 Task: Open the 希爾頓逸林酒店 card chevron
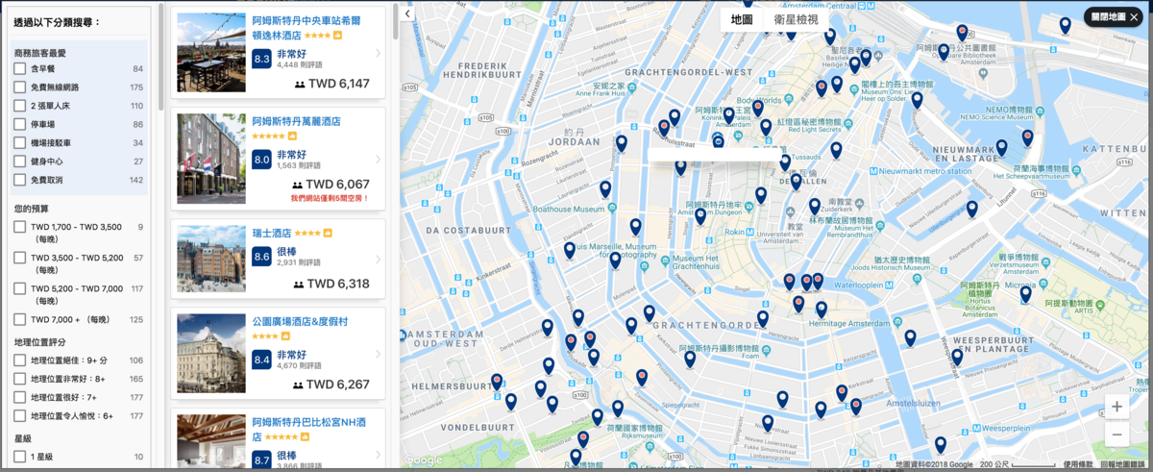coord(378,54)
